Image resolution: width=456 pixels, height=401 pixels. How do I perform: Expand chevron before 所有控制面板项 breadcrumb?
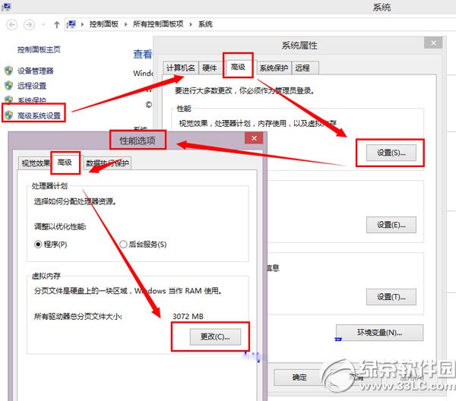point(125,24)
